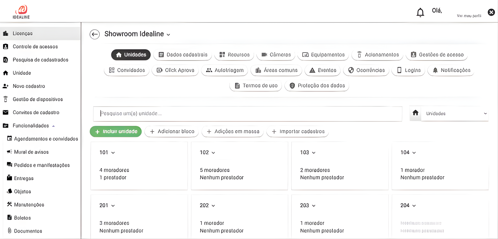
Task: Click the Incluir unidade button
Action: pyautogui.click(x=115, y=131)
